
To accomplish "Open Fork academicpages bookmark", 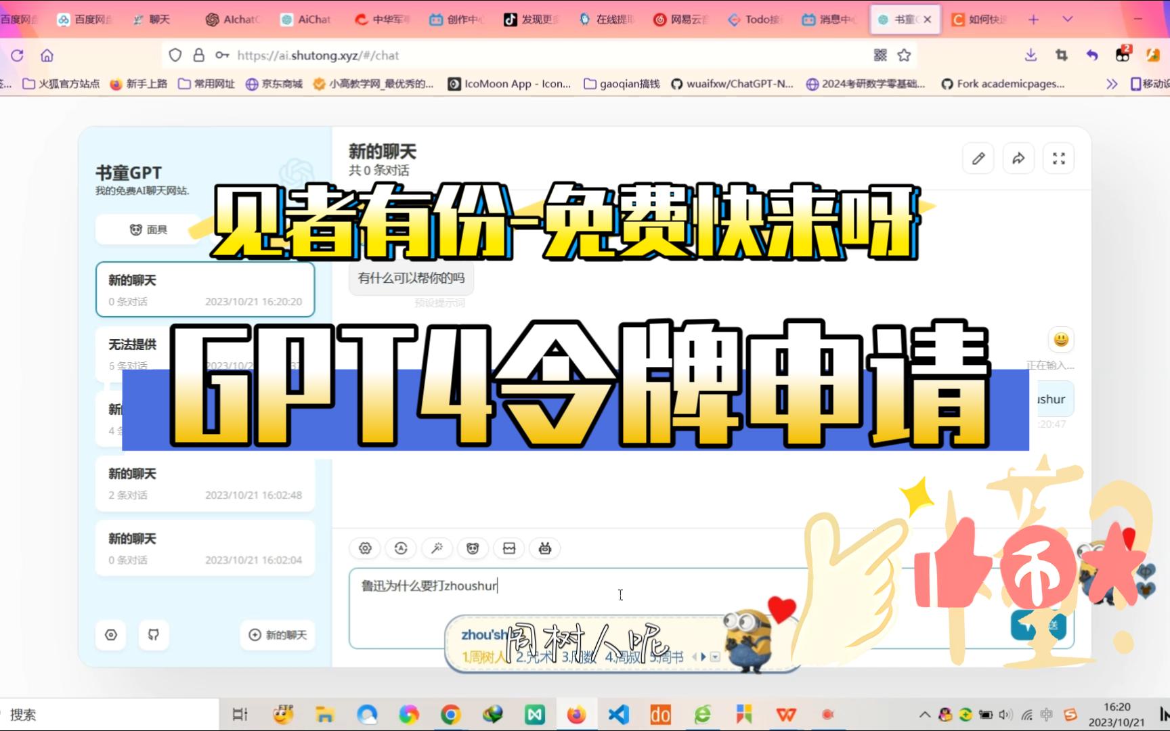I will (1003, 84).
